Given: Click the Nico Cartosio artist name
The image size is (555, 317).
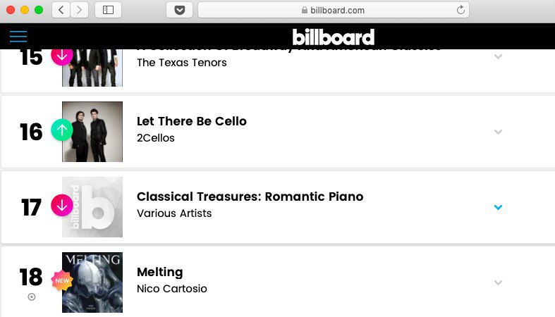Looking at the screenshot, I should pyautogui.click(x=172, y=289).
